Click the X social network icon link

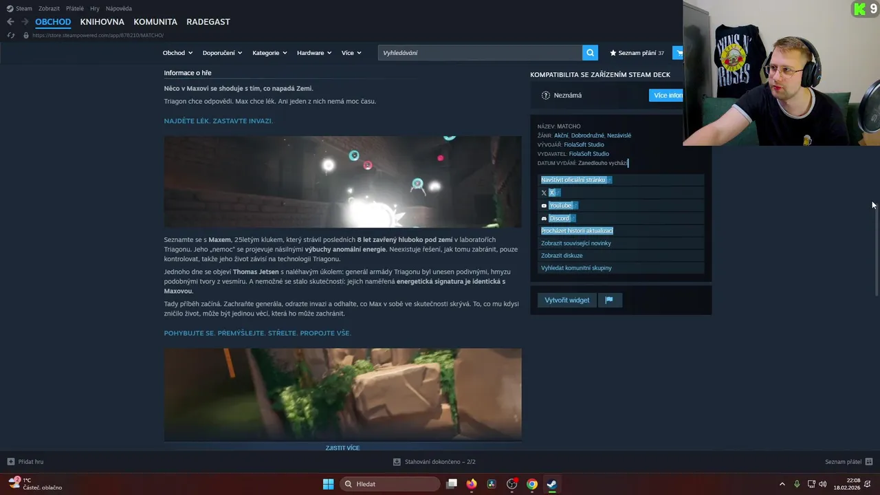click(x=544, y=193)
